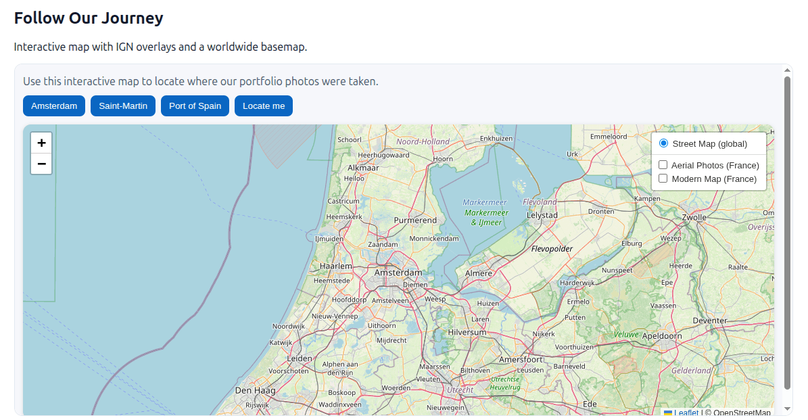The width and height of the screenshot is (808, 420).
Task: Click the Lelystad label on the map
Action: coord(542,215)
